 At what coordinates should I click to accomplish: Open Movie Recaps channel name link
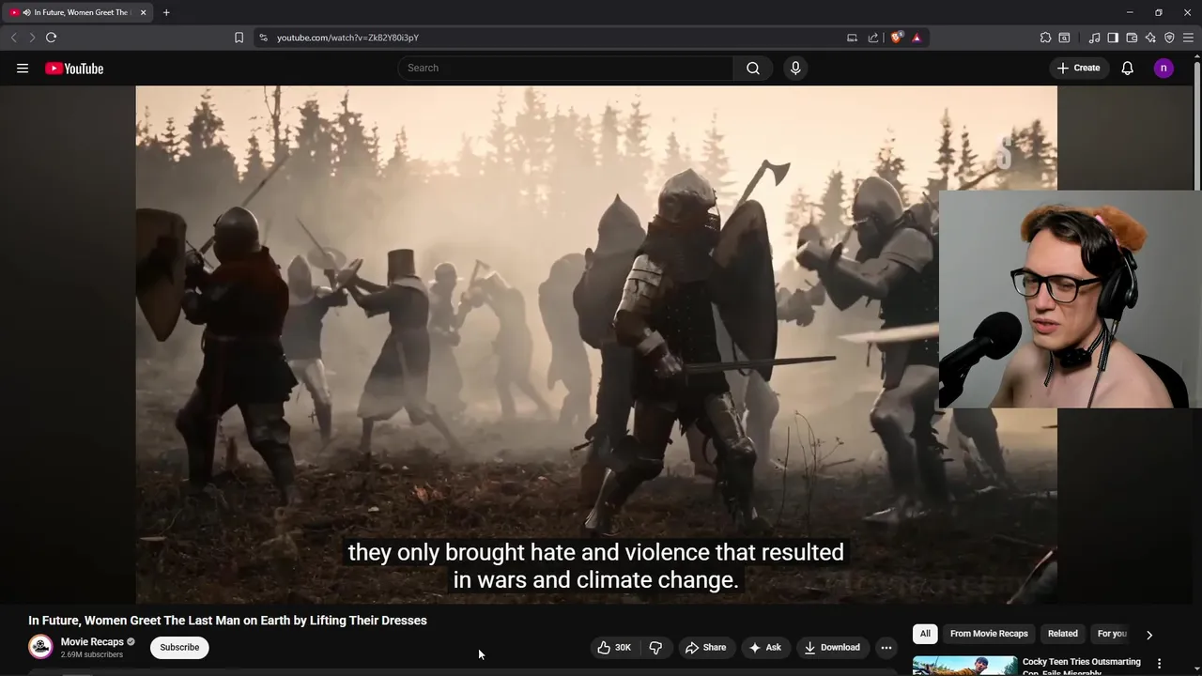pyautogui.click(x=92, y=642)
